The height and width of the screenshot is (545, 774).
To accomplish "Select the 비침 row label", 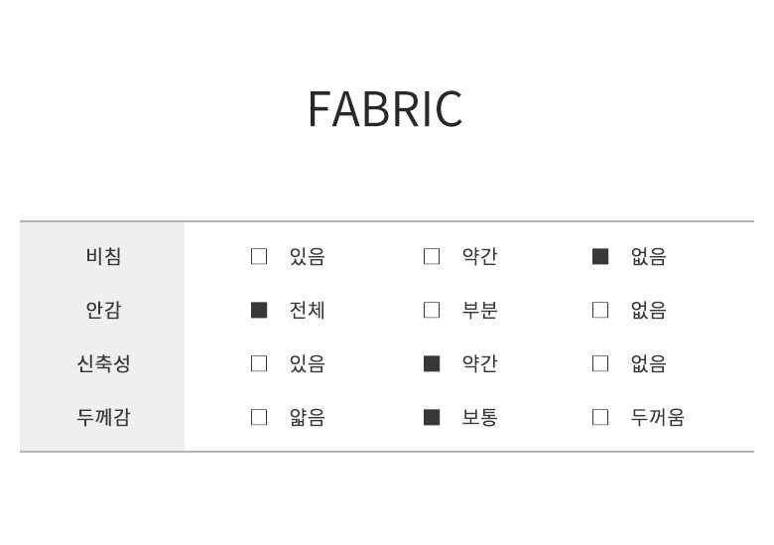I will click(x=103, y=256).
